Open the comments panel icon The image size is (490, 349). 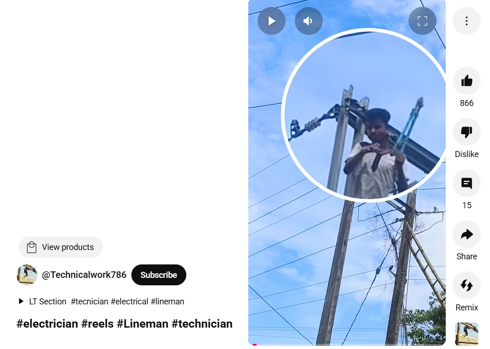coord(467,183)
